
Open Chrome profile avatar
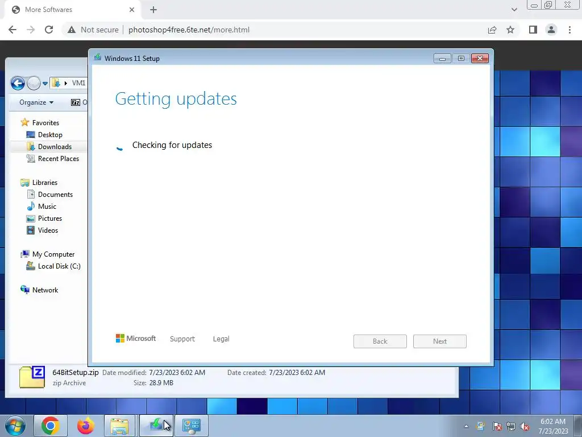(551, 30)
